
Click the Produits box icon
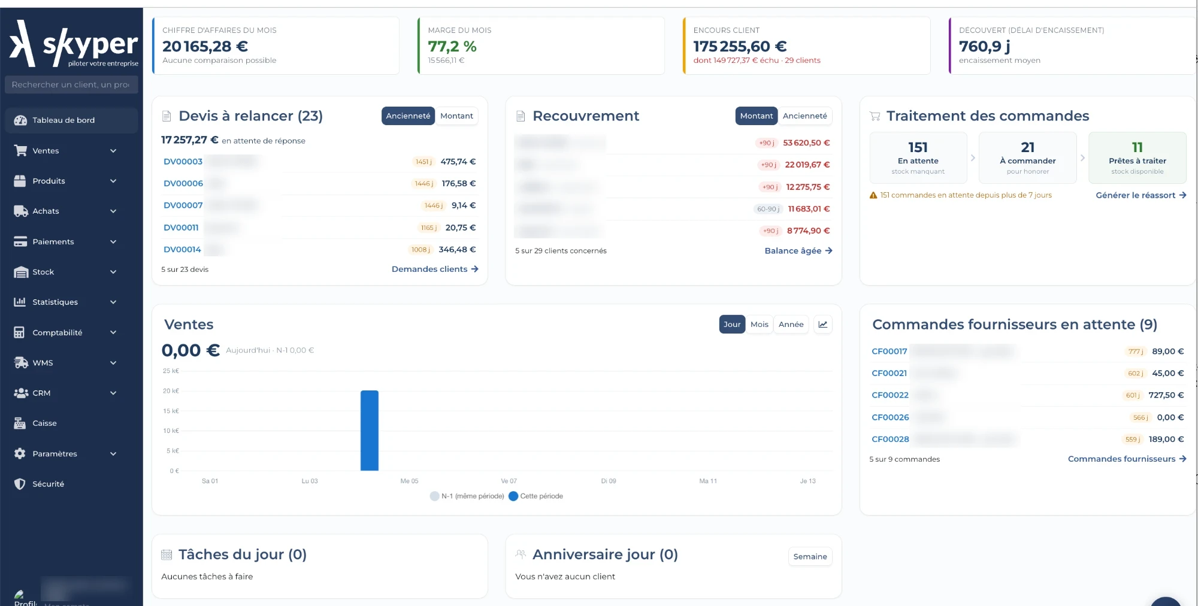pyautogui.click(x=20, y=181)
